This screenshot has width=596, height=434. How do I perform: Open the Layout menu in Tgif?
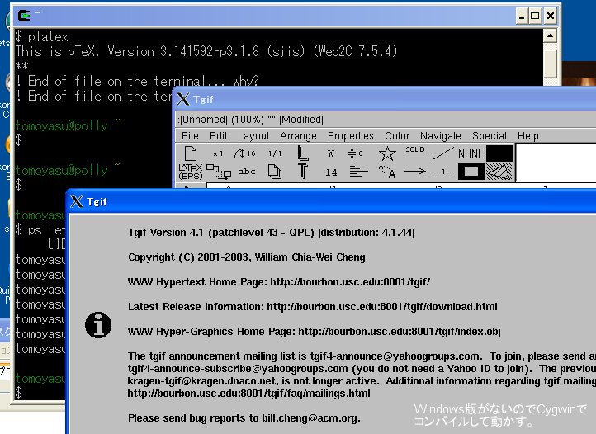click(253, 135)
